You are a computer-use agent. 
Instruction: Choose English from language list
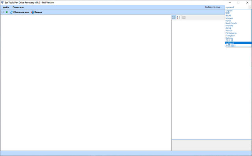[x=238, y=11]
